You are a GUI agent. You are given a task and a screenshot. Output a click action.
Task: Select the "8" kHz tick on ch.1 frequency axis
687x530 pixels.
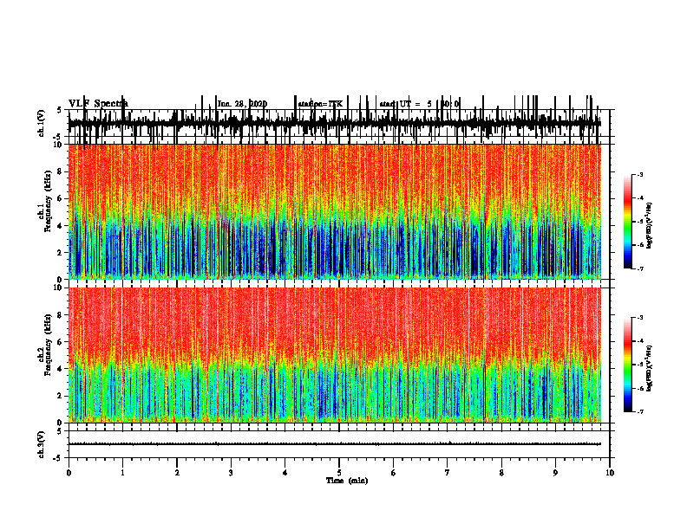click(60, 171)
